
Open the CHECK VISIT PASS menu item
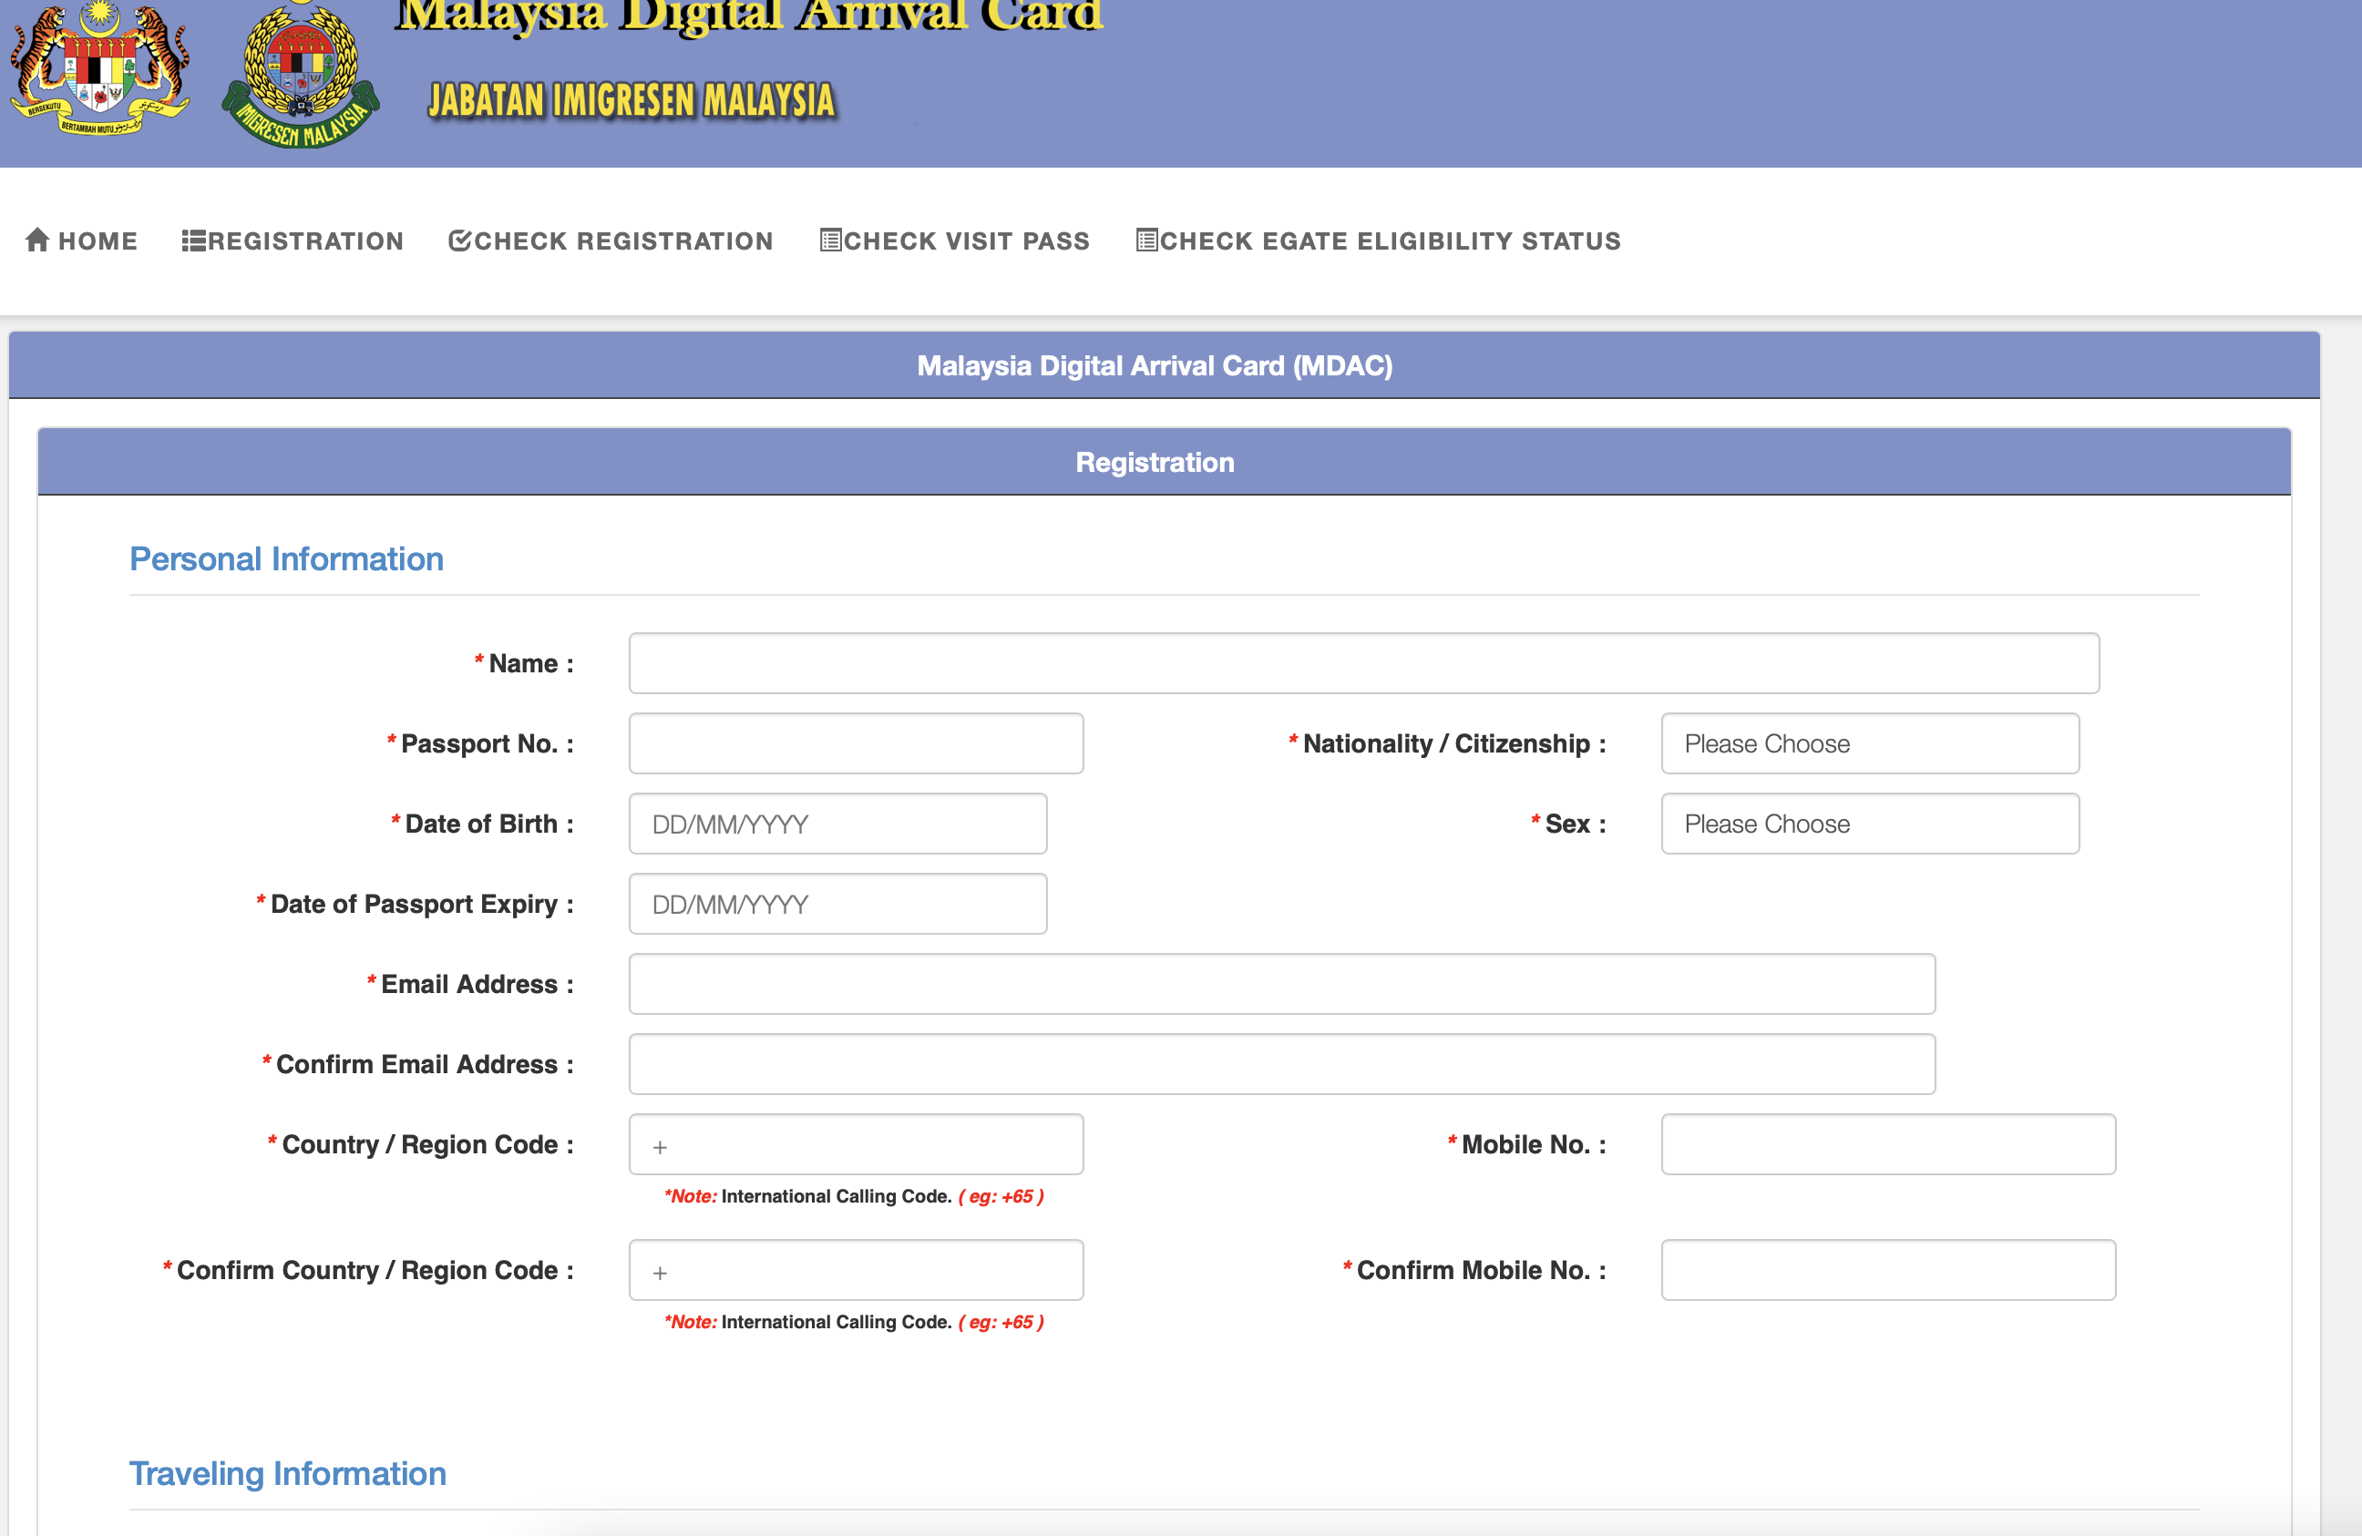[966, 241]
